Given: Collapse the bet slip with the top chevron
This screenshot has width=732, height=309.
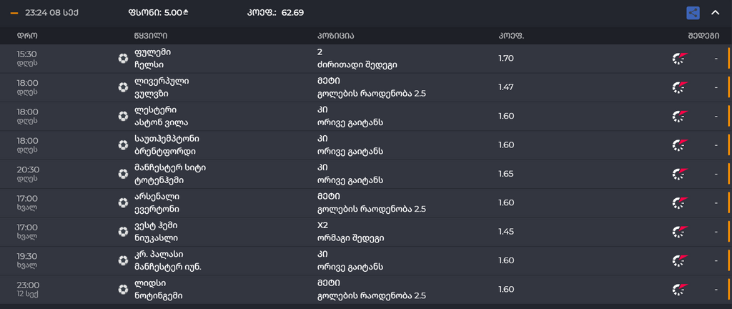Looking at the screenshot, I should coord(715,12).
